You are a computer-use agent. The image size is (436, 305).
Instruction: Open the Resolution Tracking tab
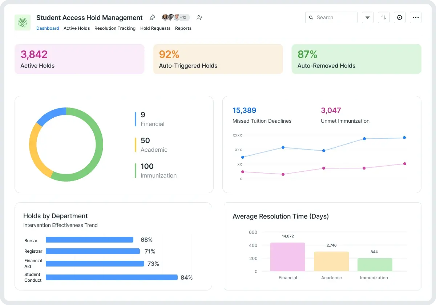click(115, 28)
